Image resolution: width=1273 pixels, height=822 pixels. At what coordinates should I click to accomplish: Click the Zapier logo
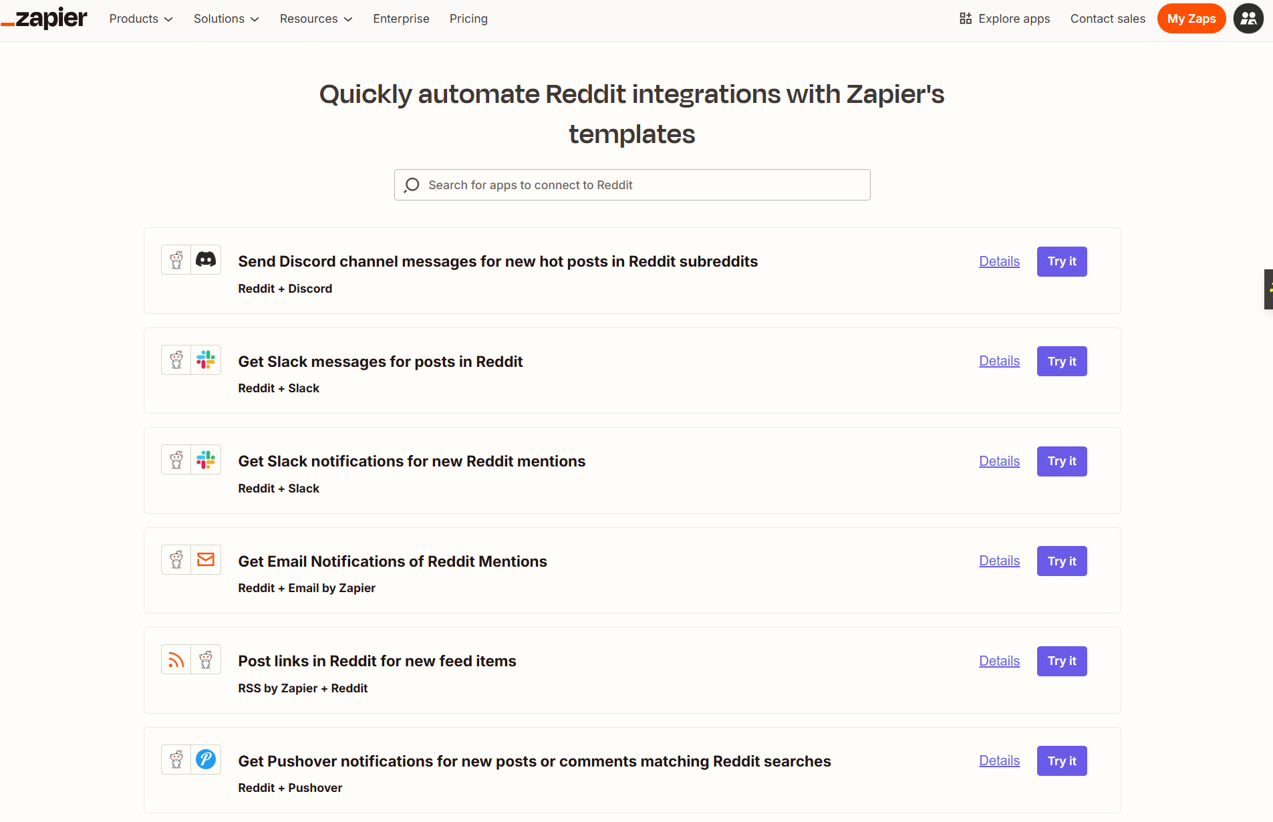point(45,18)
